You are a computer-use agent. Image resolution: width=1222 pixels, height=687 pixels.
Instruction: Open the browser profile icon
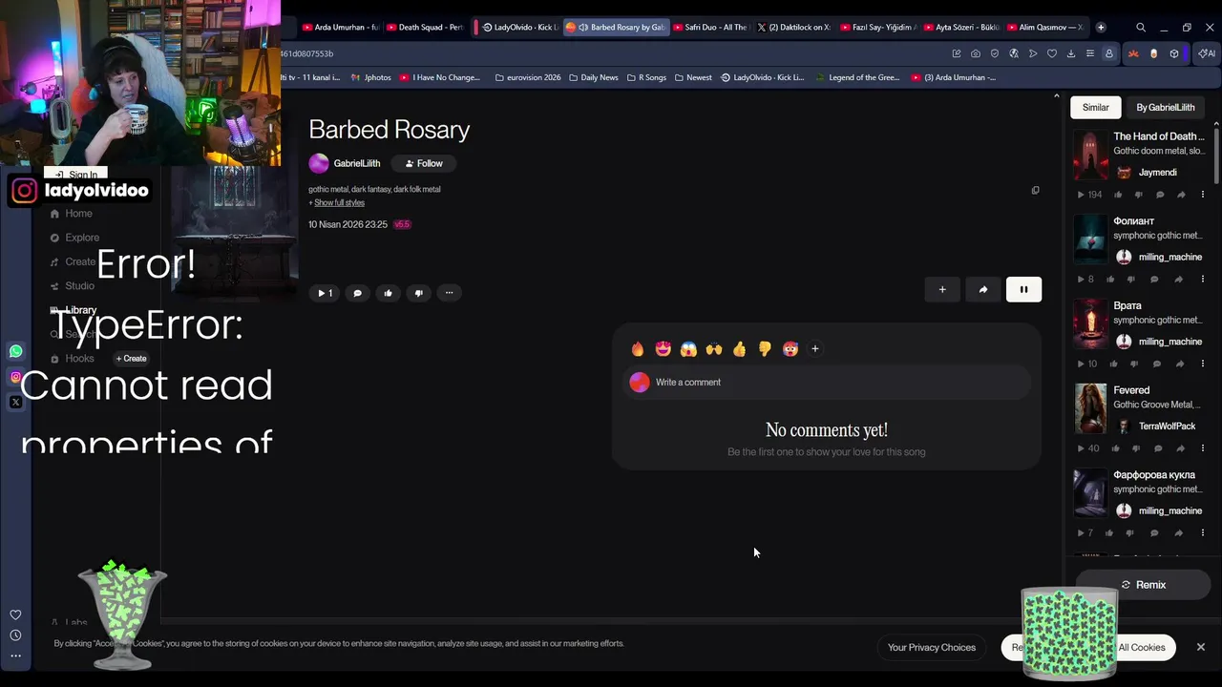point(1108,53)
